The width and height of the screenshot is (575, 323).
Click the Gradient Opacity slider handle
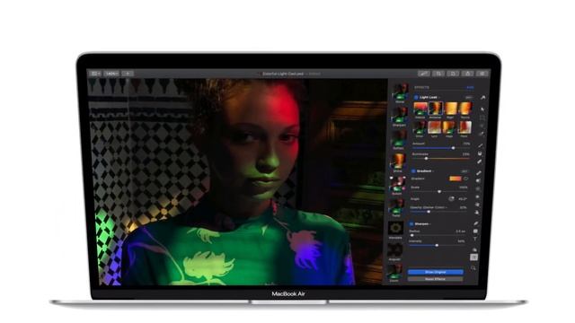429,212
